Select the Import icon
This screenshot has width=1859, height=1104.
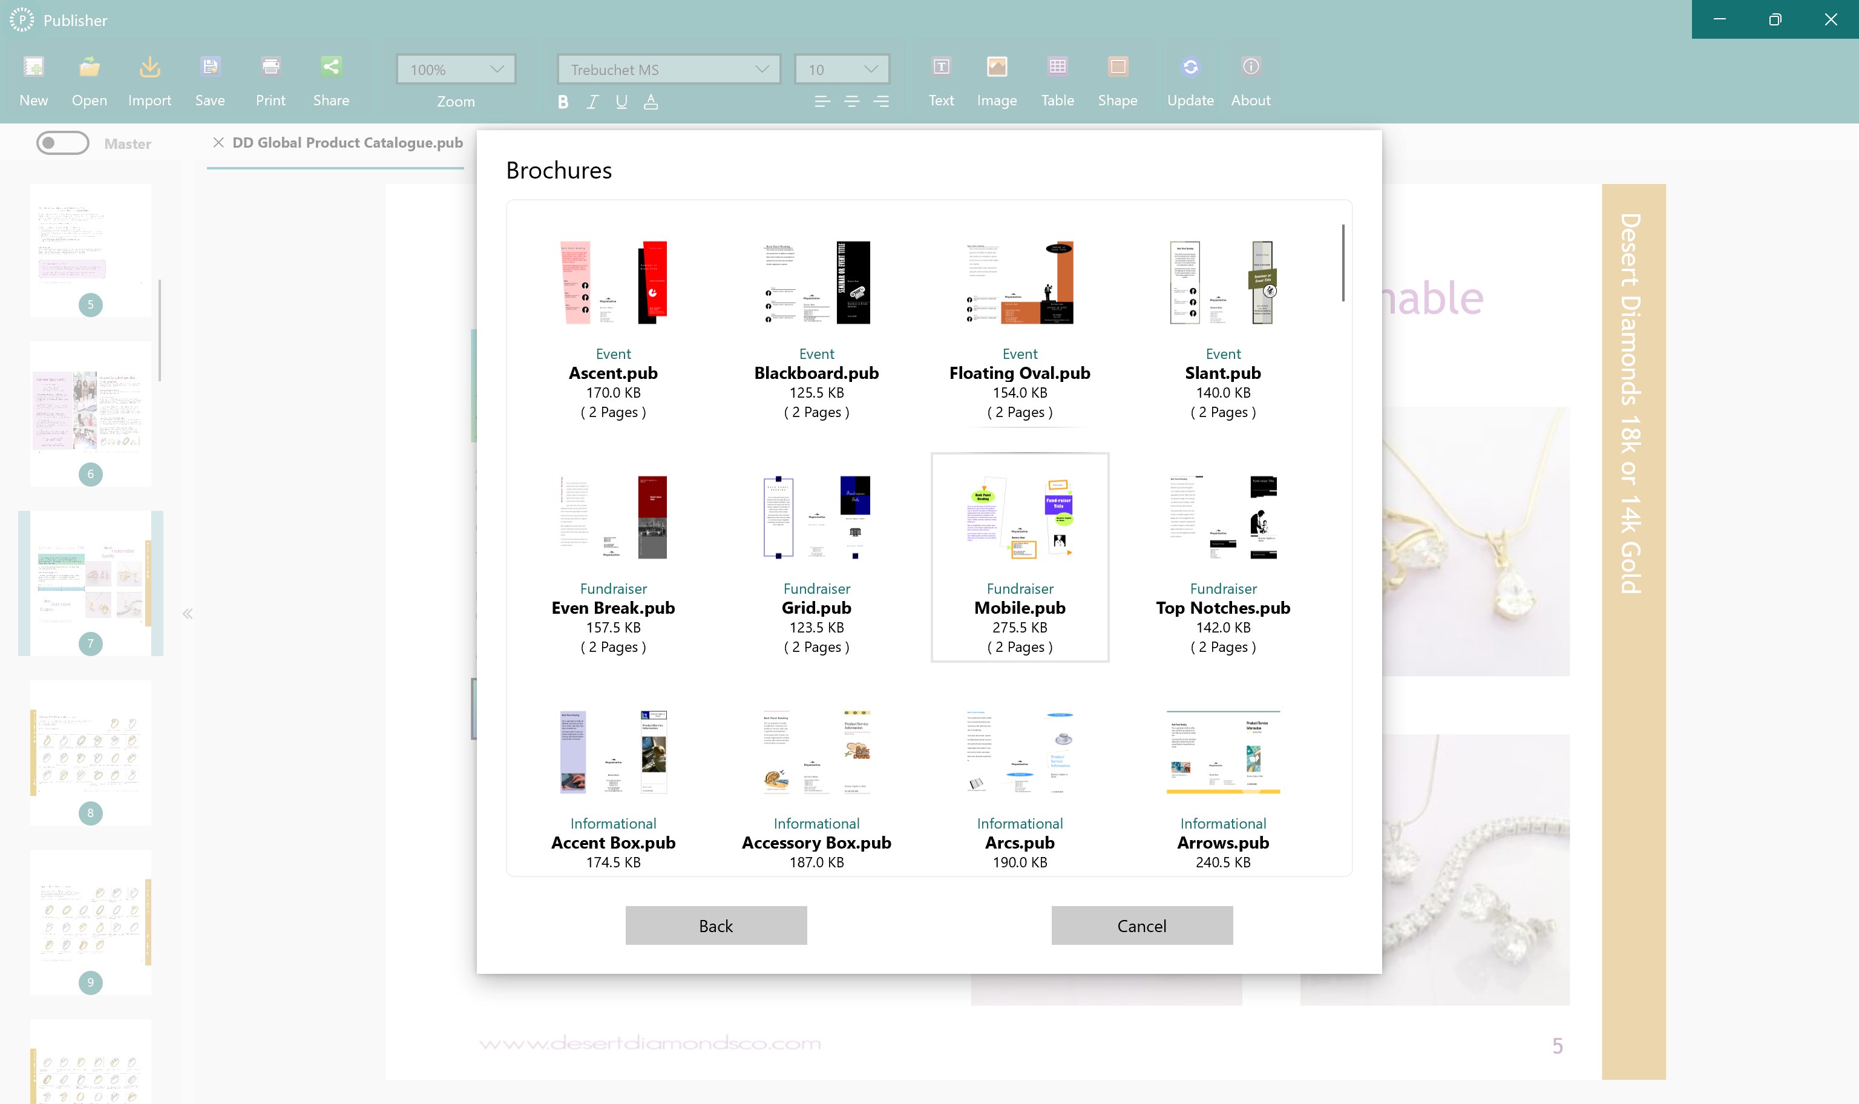[x=149, y=78]
